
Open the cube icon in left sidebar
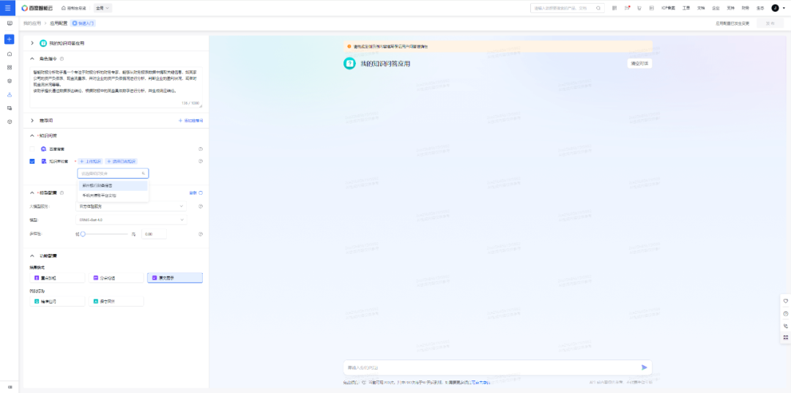[10, 122]
